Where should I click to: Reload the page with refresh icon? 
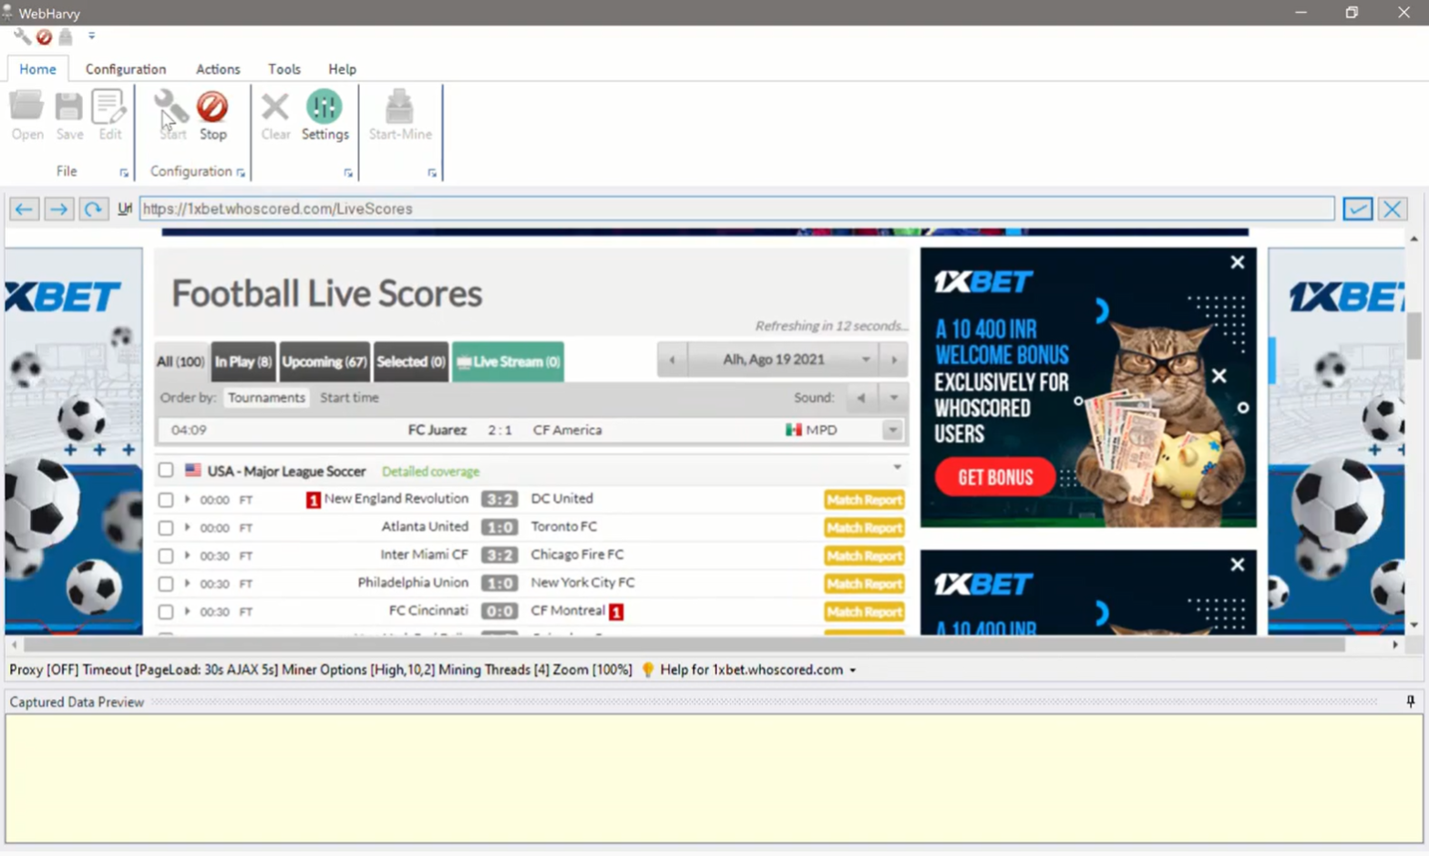point(93,209)
